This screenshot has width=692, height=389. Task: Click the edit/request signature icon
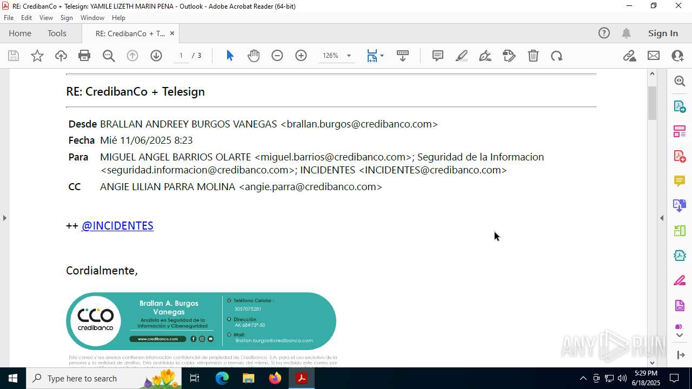(509, 56)
